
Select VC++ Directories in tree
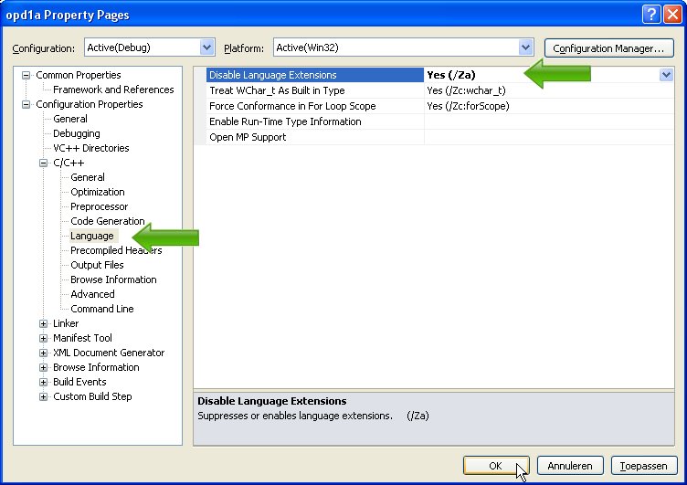coord(90,148)
